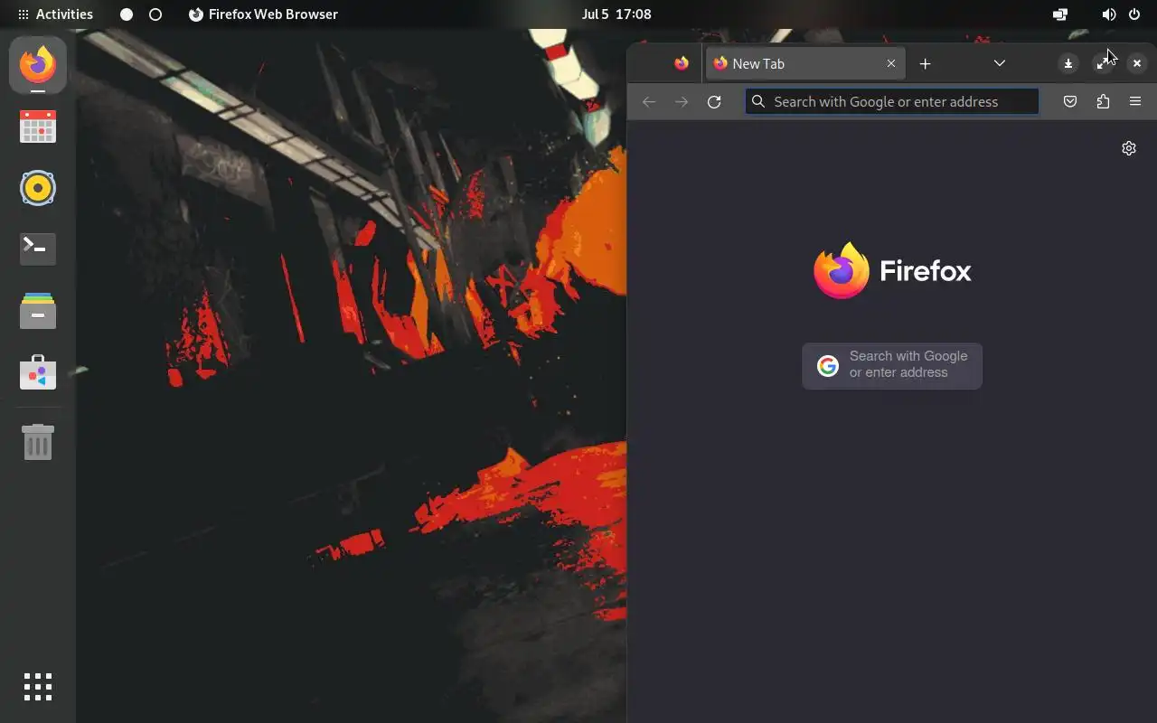Launch Terminal from the dock
Screen dimensions: 1157x723
coord(38,249)
